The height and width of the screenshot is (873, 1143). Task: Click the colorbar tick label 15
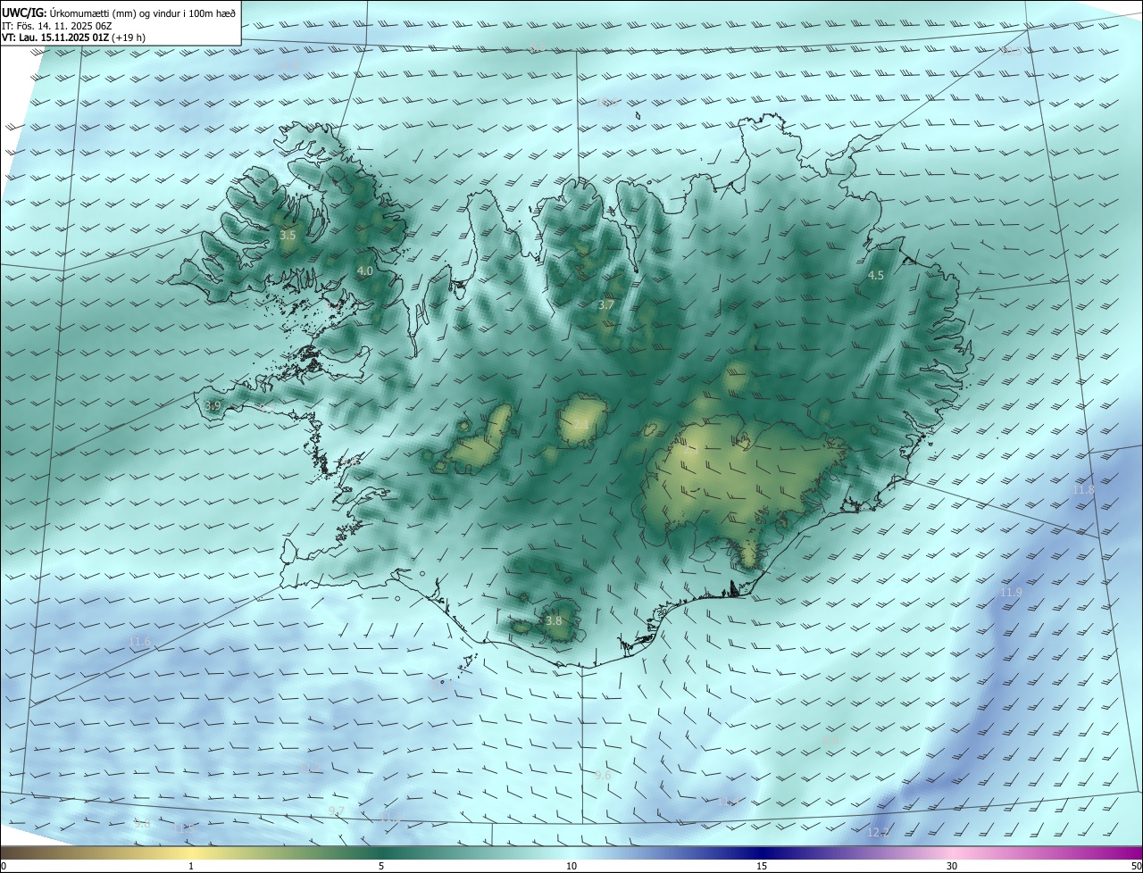click(x=762, y=866)
